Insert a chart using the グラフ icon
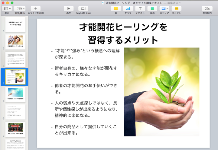The width and height of the screenshot is (218, 150). tap(128, 9)
